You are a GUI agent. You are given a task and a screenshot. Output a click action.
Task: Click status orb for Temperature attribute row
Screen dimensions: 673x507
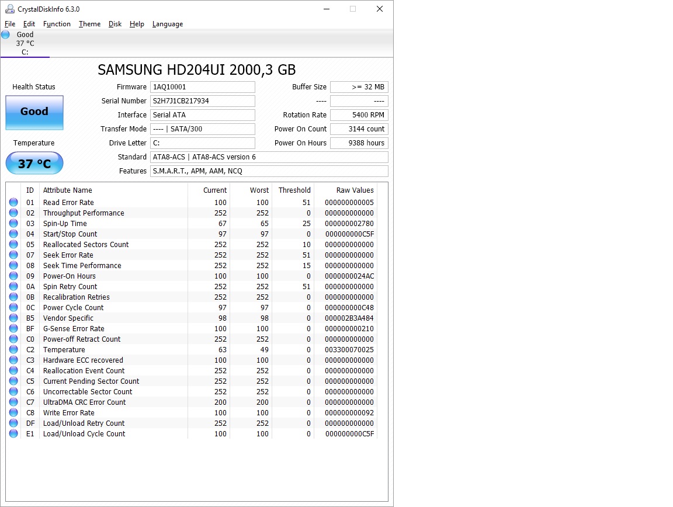point(14,349)
